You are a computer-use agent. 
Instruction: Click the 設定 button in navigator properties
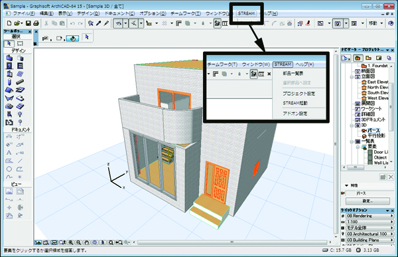coord(367,201)
